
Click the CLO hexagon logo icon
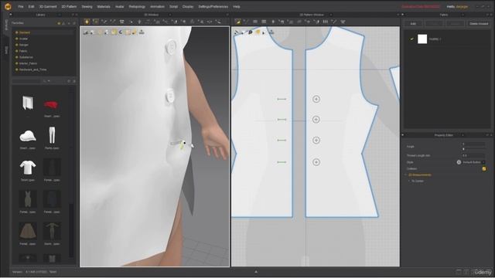8,6
